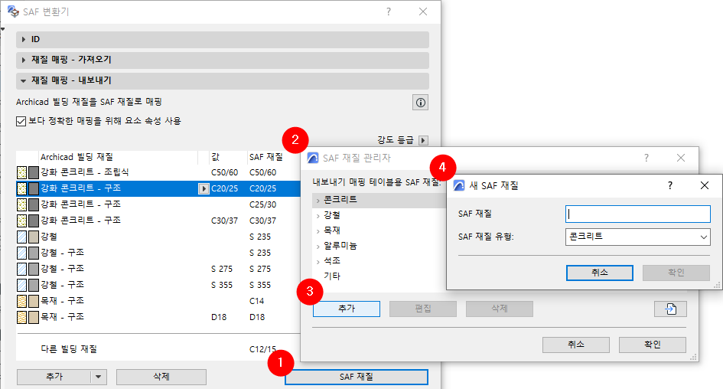Open the 추가 dropdown arrow in SAF 변환기

coord(98,377)
